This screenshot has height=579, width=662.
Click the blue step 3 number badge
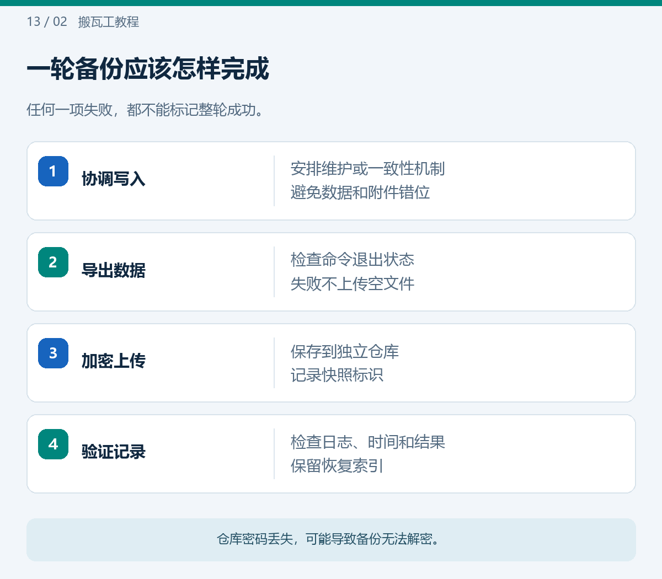53,353
